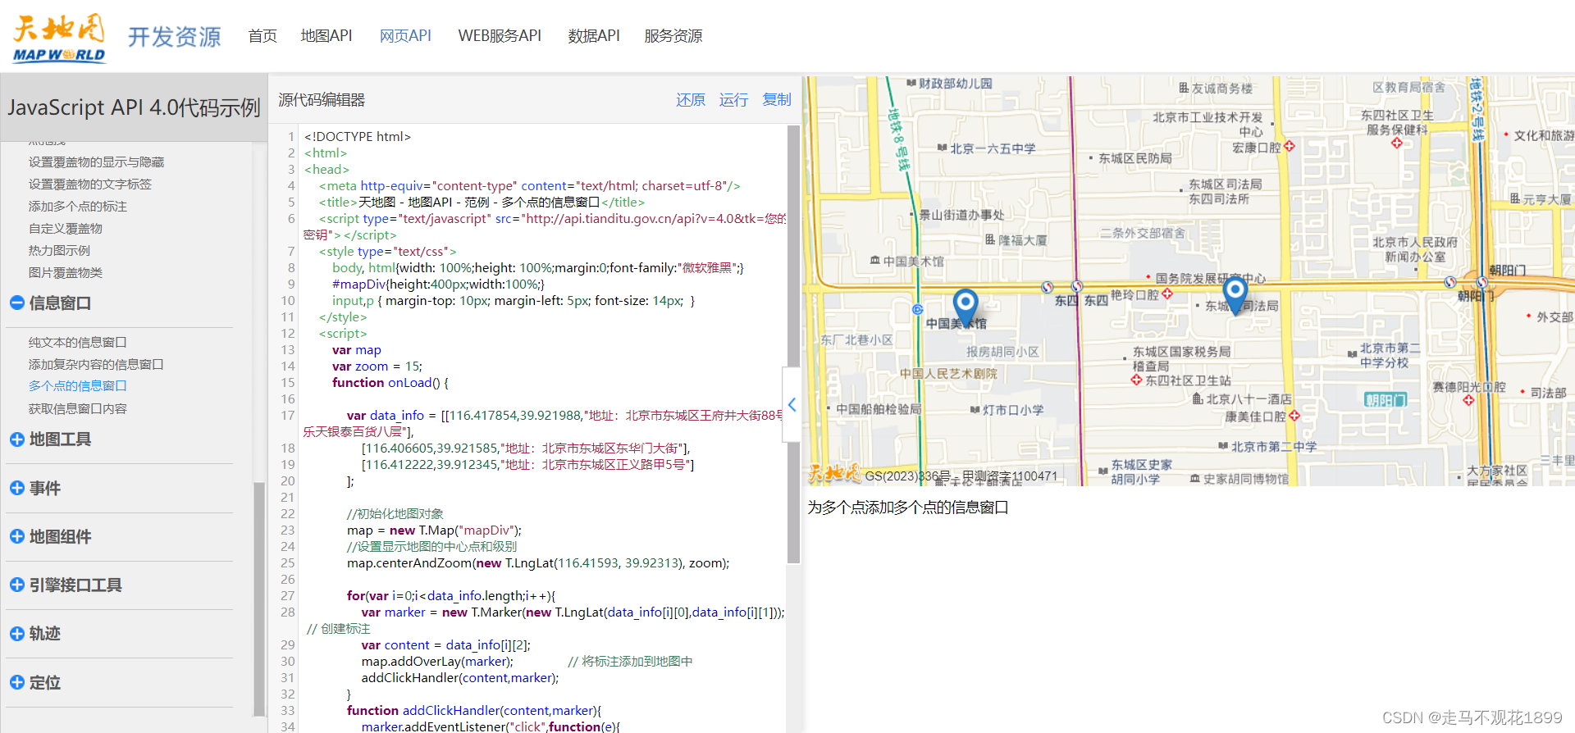Click 复制 to copy the code
The height and width of the screenshot is (733, 1575).
click(777, 100)
